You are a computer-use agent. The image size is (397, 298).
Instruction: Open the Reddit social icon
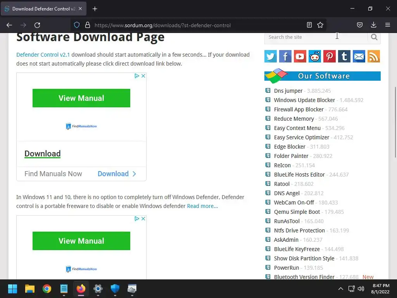tap(315, 56)
